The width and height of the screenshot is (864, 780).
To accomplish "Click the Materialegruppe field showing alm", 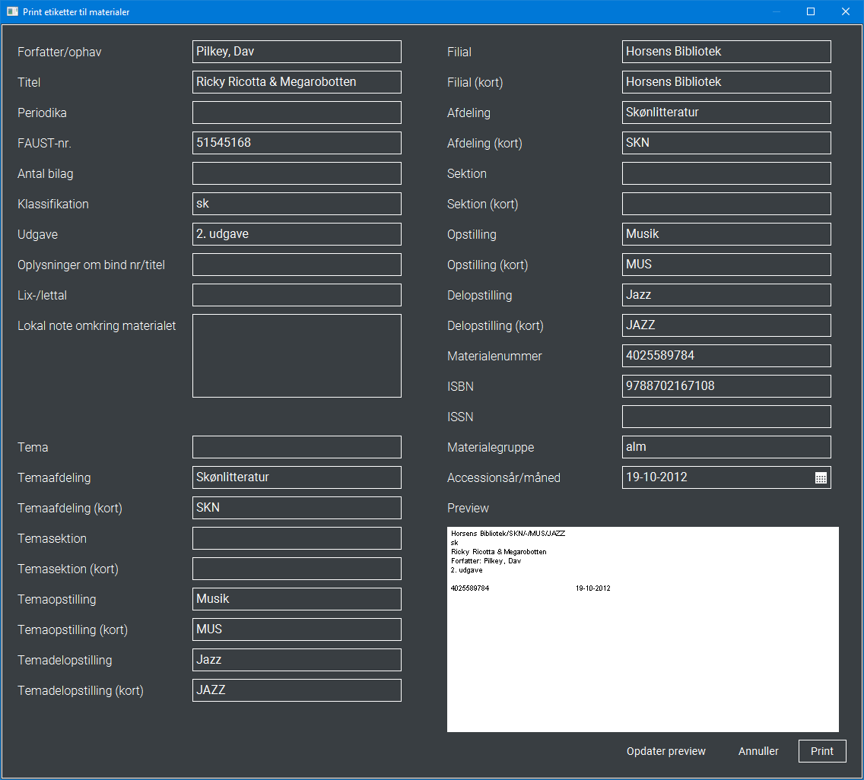I will [x=726, y=446].
